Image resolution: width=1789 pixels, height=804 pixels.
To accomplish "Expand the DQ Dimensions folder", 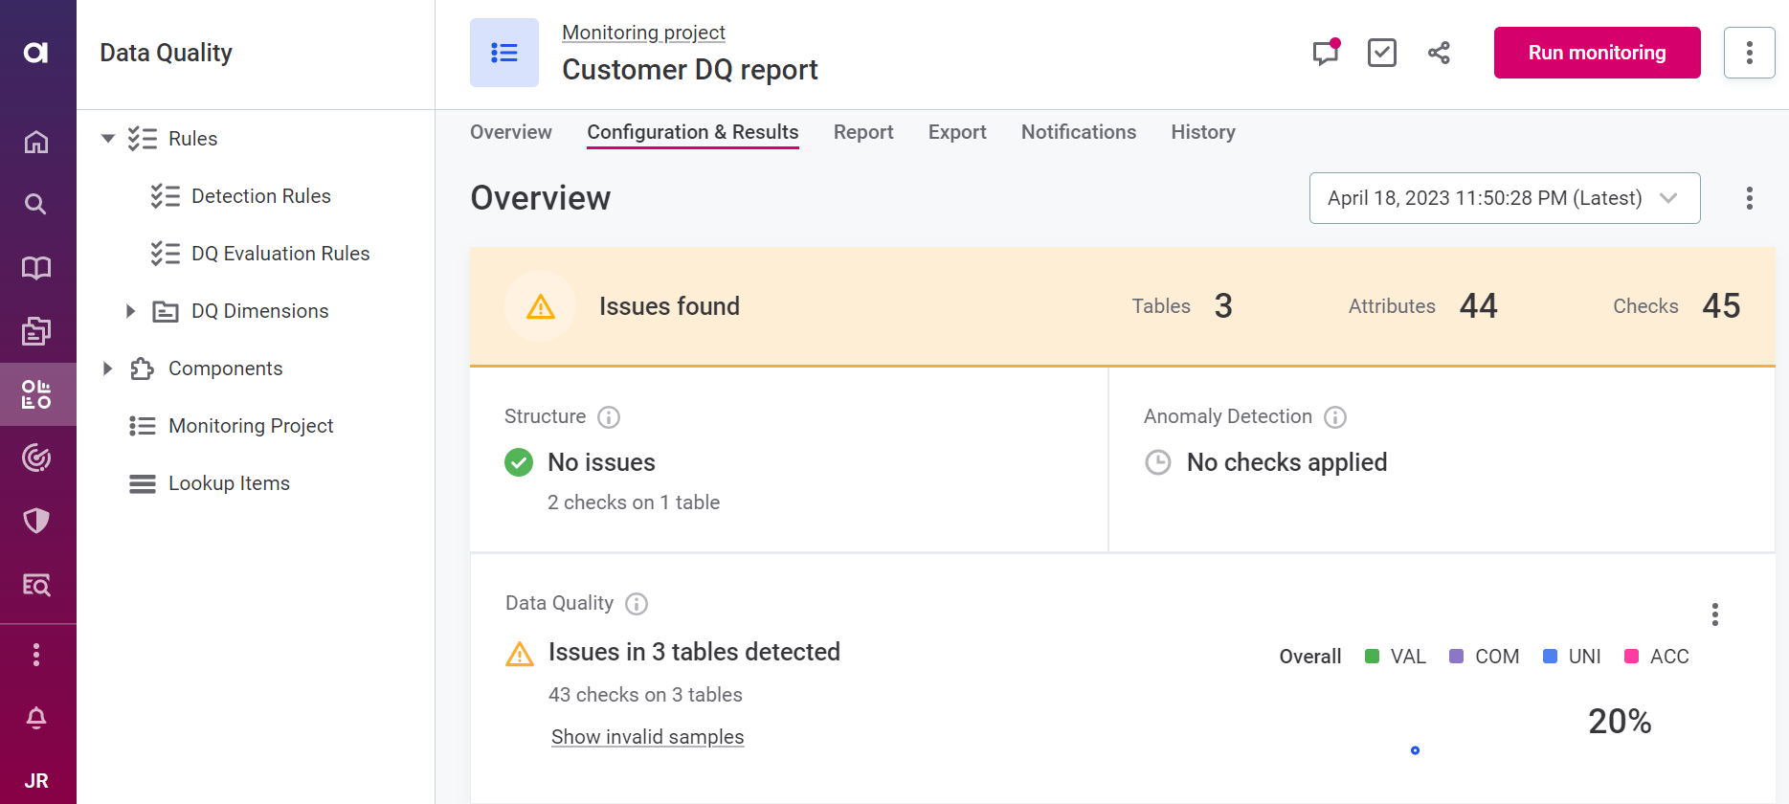I will (x=131, y=311).
